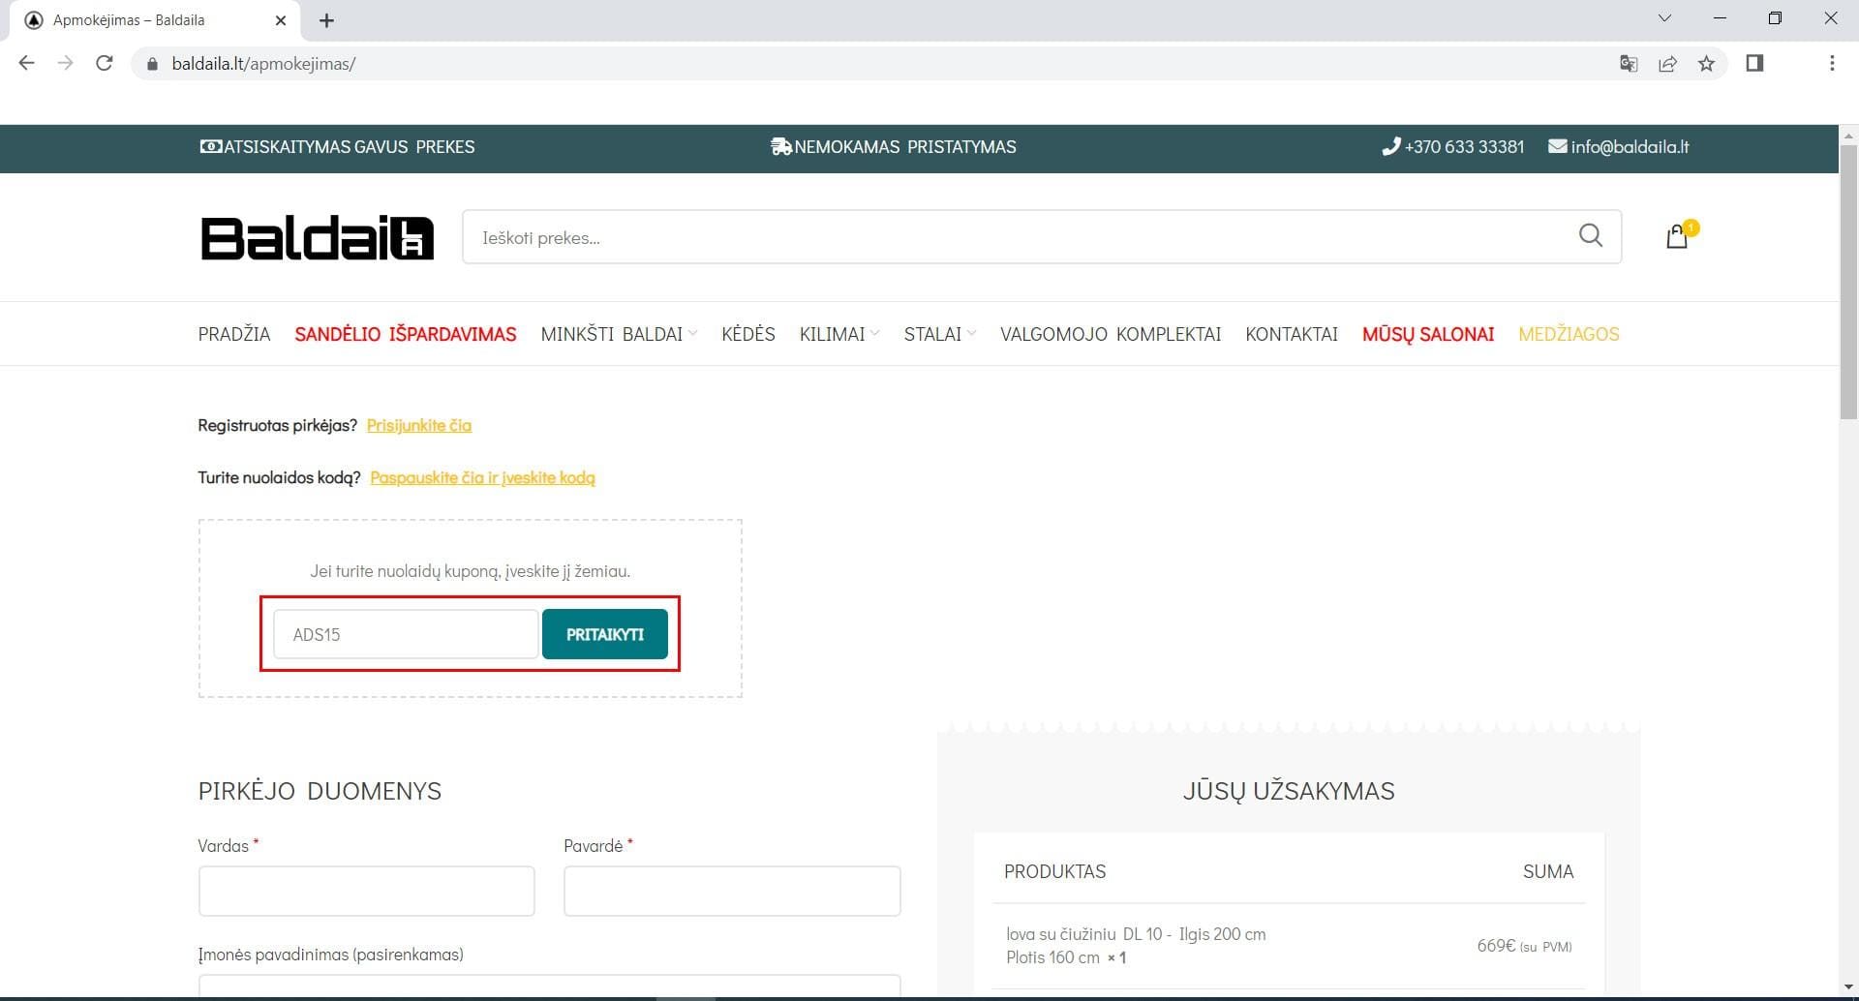Open a new browser tab
Image resolution: width=1859 pixels, height=1001 pixels.
(x=326, y=20)
